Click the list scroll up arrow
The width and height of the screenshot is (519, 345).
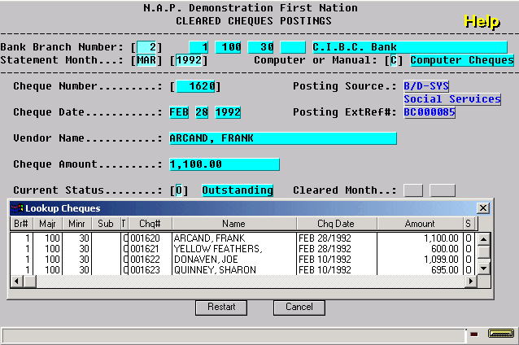(x=483, y=239)
